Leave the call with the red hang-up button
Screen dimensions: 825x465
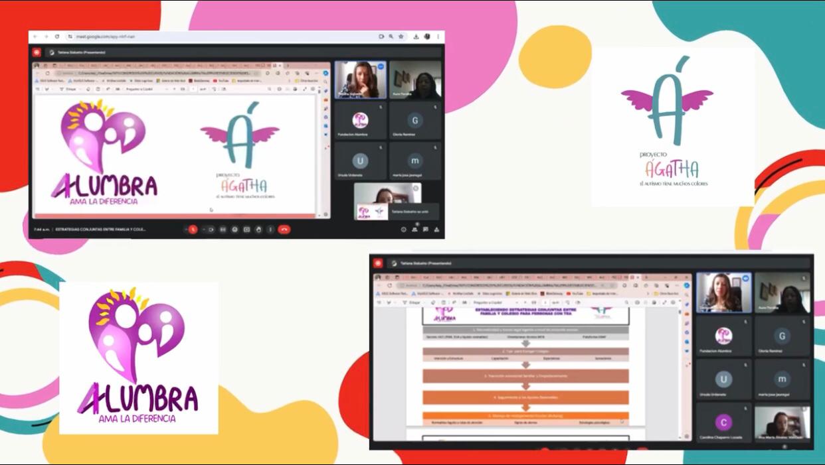point(284,230)
